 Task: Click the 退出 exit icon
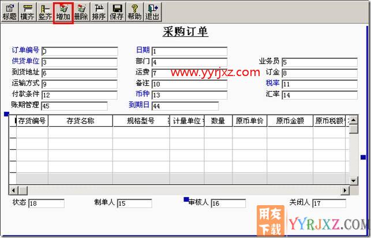point(152,12)
